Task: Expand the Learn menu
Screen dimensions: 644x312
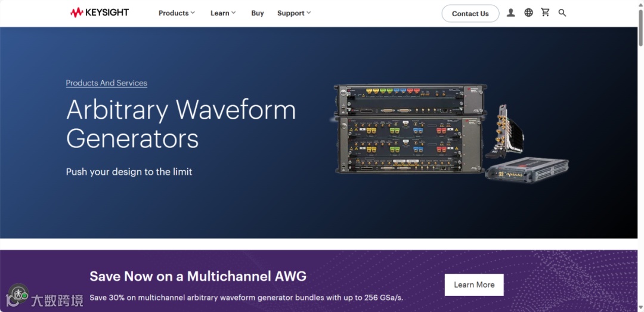Action: pos(223,13)
